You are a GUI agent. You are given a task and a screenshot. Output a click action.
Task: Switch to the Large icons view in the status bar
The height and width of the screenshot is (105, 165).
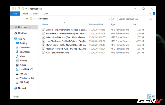(x=153, y=96)
